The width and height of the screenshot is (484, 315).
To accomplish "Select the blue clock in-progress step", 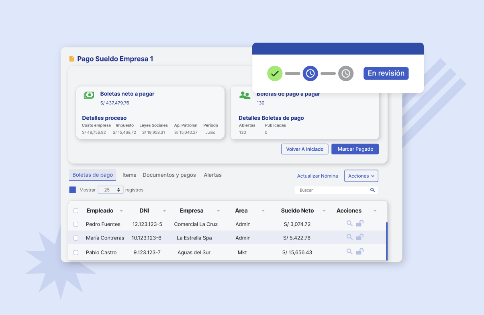I will [x=310, y=74].
